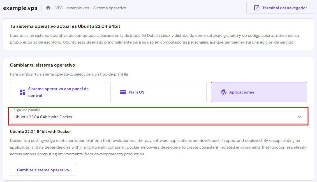Click Sistema operativo in the breadcrumb
The height and width of the screenshot is (182, 317).
[x=109, y=8]
